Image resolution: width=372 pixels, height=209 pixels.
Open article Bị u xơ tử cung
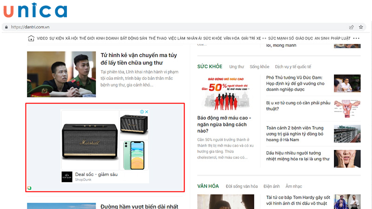[298, 106]
